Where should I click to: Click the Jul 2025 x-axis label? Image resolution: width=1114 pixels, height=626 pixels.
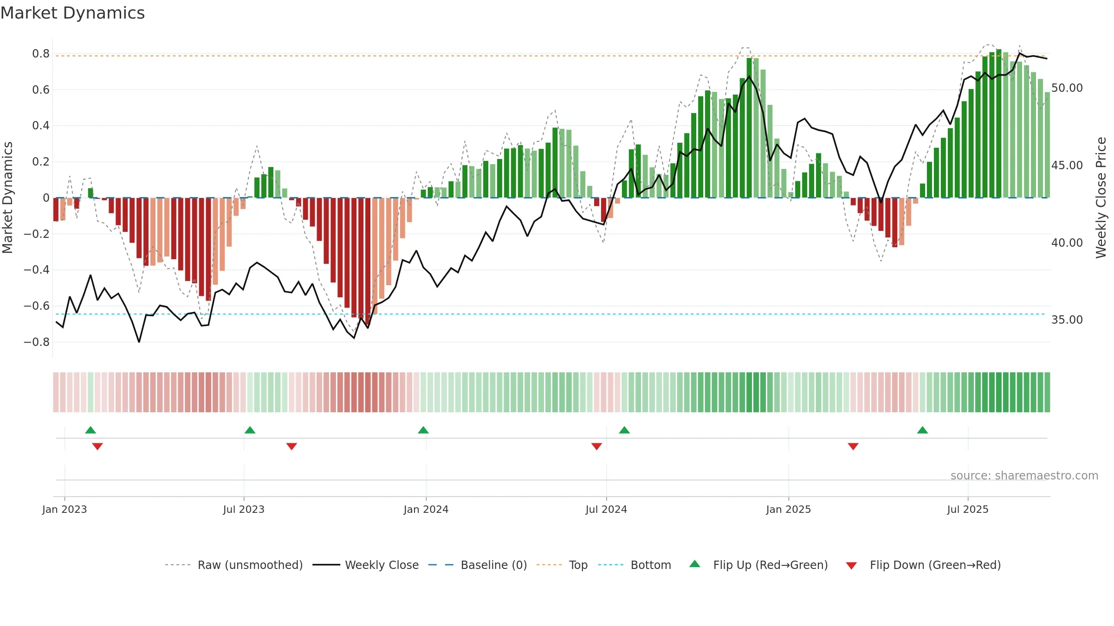[968, 509]
